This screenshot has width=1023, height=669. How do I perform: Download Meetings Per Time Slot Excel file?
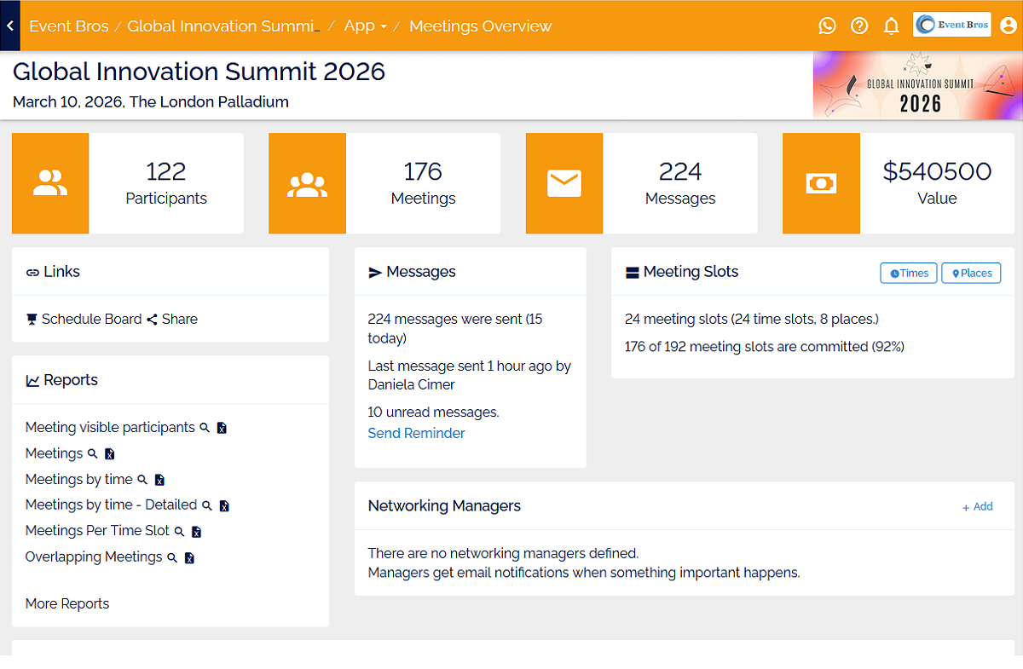click(196, 532)
